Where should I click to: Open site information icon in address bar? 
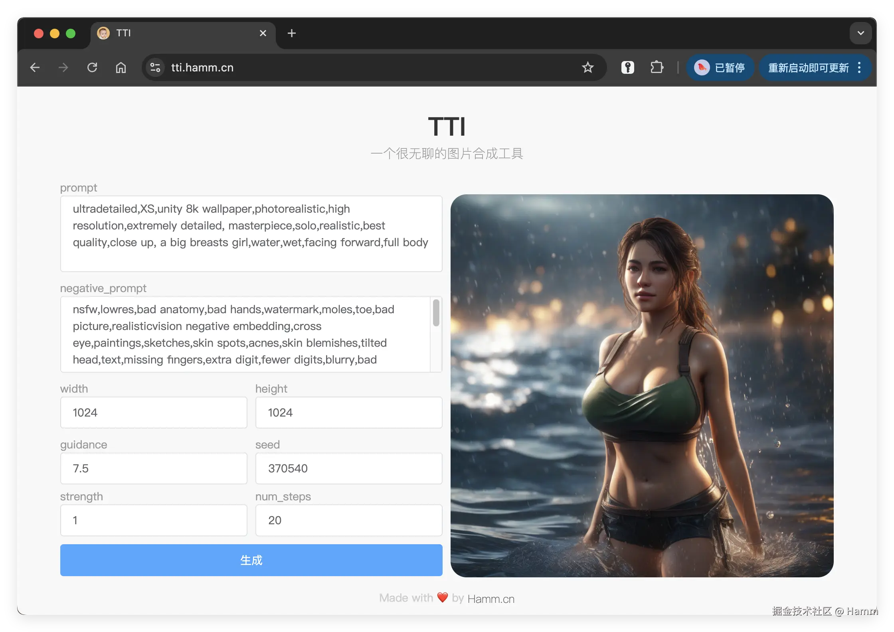pos(155,67)
